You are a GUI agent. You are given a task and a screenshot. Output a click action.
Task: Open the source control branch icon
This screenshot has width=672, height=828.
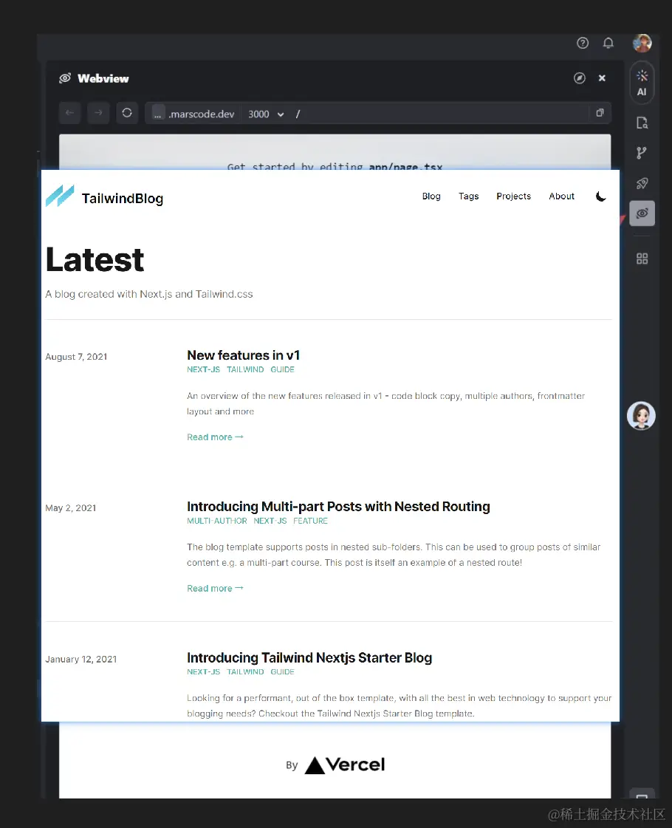pos(642,153)
